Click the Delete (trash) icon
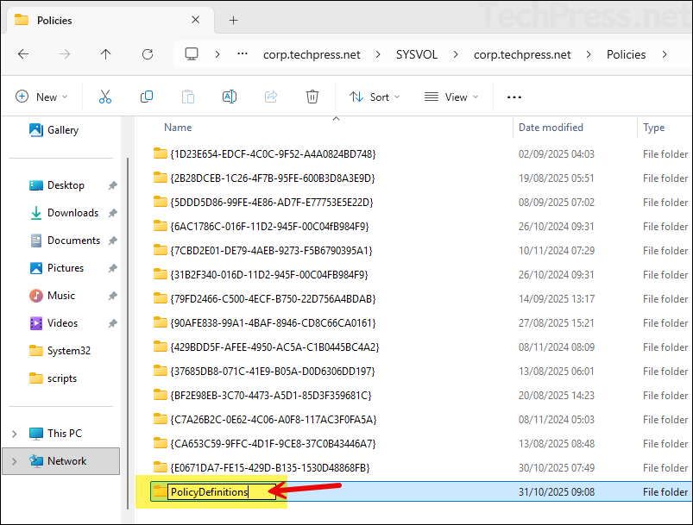 [x=312, y=97]
